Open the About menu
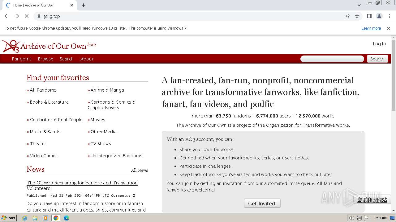This screenshot has width=396, height=222. click(87, 59)
